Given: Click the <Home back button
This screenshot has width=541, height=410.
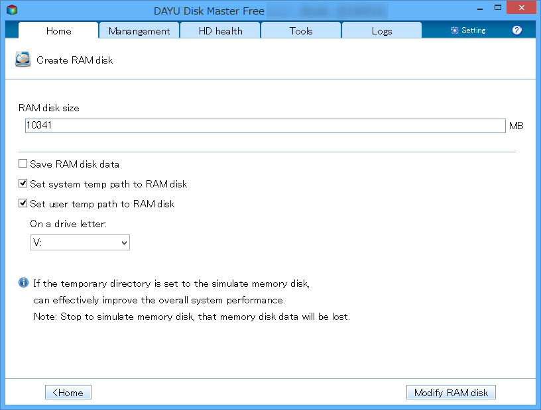Looking at the screenshot, I should [68, 392].
